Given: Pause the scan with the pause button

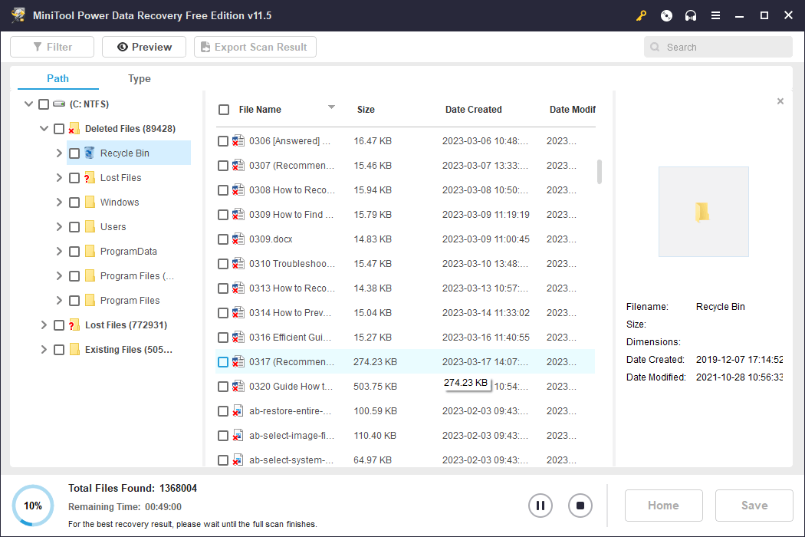Looking at the screenshot, I should click(540, 506).
